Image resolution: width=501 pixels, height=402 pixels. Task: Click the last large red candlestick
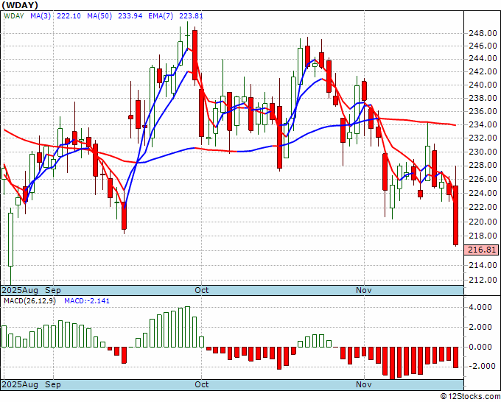pos(456,215)
